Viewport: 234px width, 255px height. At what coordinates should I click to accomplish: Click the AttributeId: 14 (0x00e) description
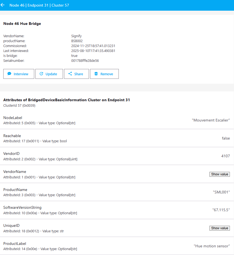click(x=40, y=249)
